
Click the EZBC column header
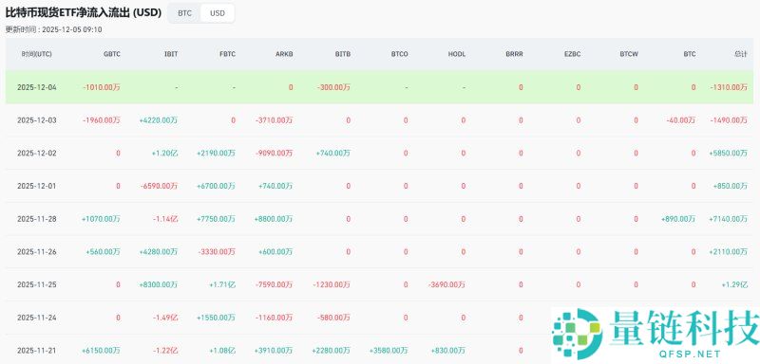coord(572,54)
